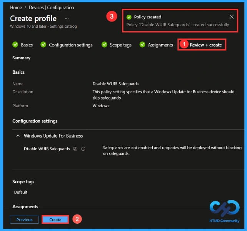Viewport: 247px width, 231px height.
Task: Open the Assignments step
Action: pyautogui.click(x=160, y=45)
